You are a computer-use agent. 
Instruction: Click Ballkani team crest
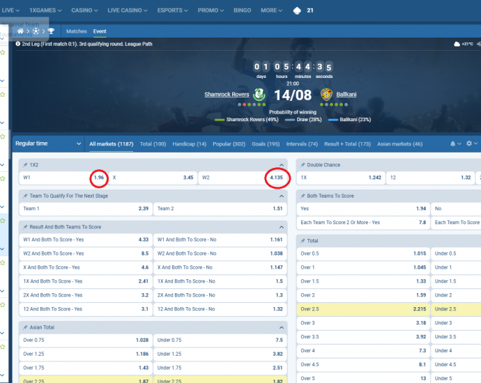pos(326,95)
